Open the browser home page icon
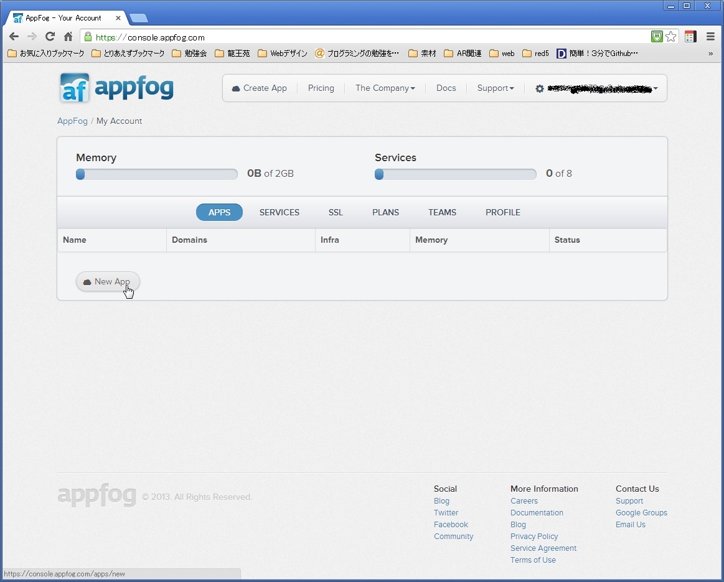The height and width of the screenshot is (582, 724). pos(68,37)
